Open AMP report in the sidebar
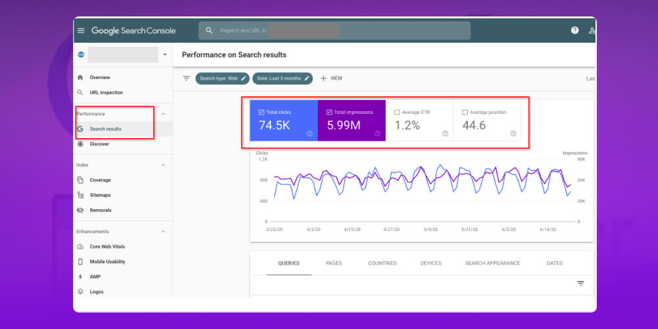The width and height of the screenshot is (658, 329). (x=95, y=277)
